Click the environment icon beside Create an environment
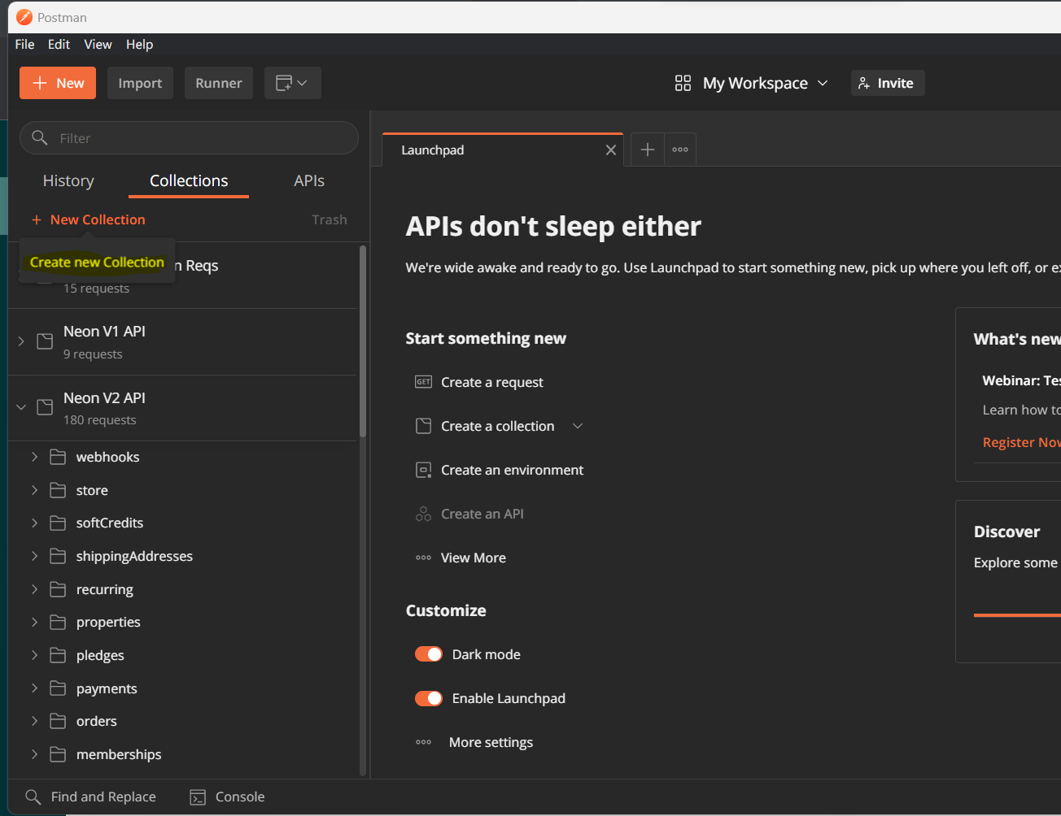1061x816 pixels. click(x=423, y=470)
